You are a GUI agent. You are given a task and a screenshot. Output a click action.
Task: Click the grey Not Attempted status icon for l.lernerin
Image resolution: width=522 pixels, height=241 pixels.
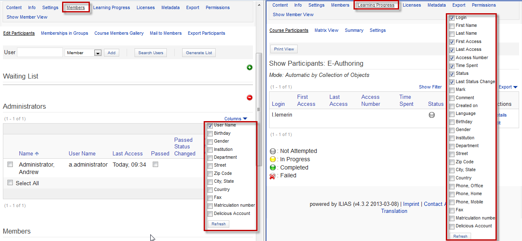point(432,115)
